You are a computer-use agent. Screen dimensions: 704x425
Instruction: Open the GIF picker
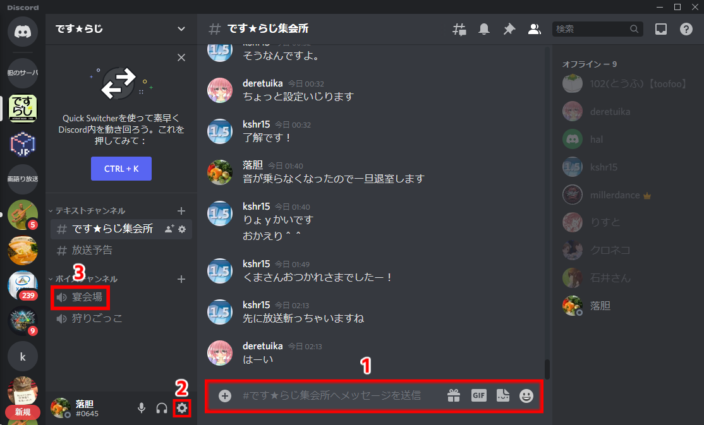478,395
